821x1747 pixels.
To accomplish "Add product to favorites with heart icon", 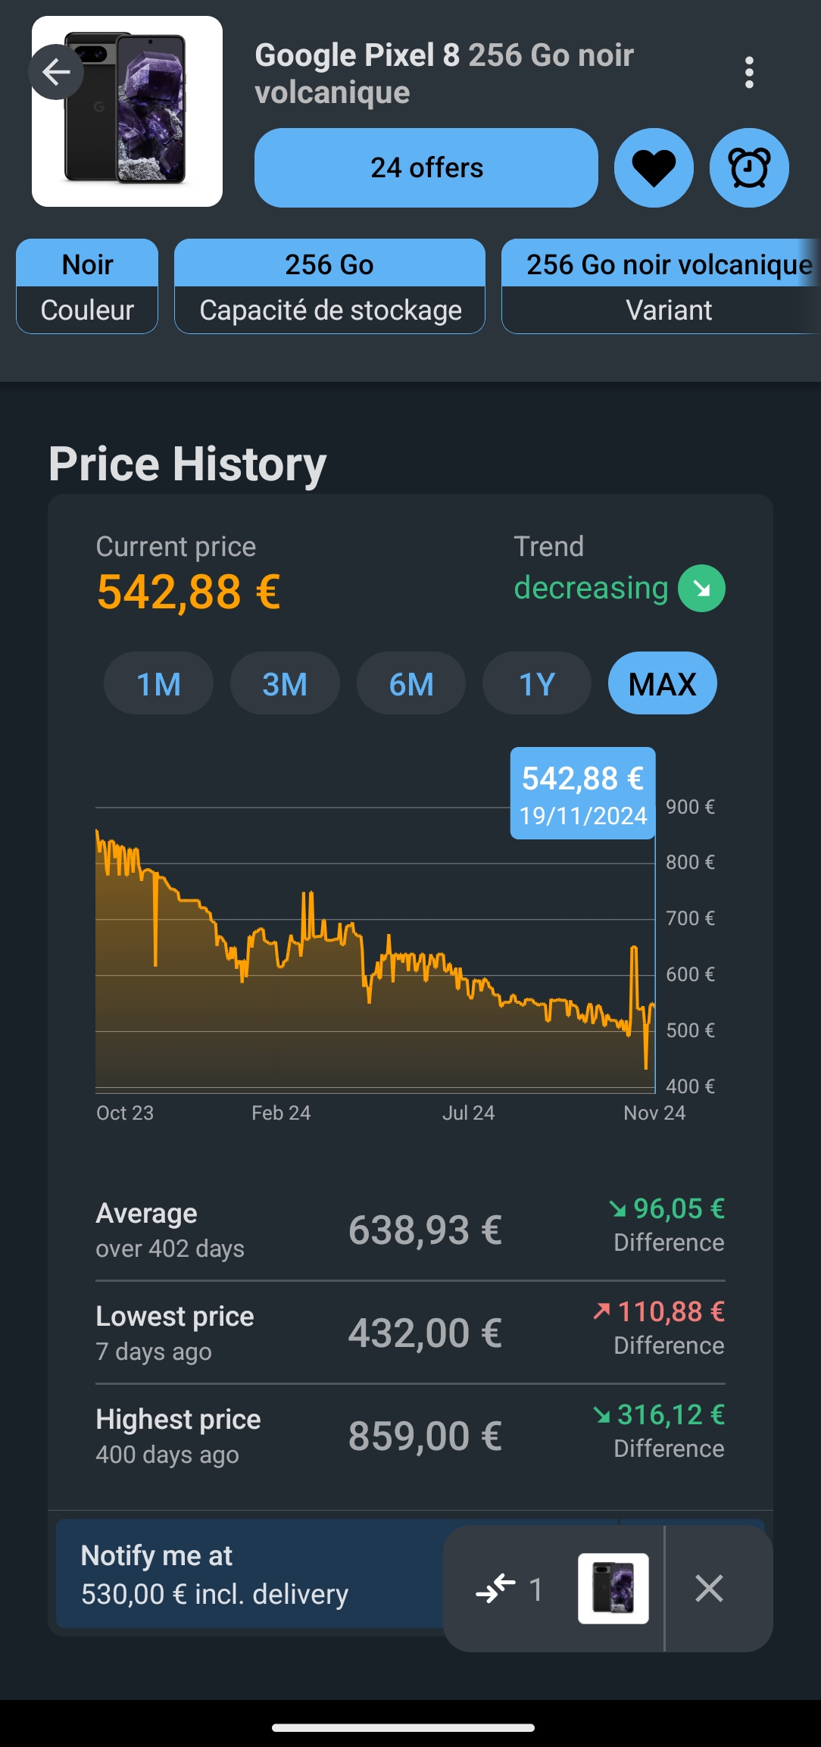I will click(x=654, y=167).
